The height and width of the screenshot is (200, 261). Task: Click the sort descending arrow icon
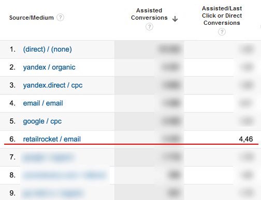click(175, 19)
